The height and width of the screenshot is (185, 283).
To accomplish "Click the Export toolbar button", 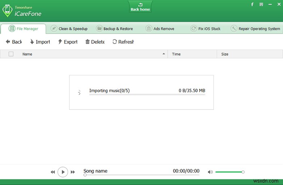I will click(68, 42).
